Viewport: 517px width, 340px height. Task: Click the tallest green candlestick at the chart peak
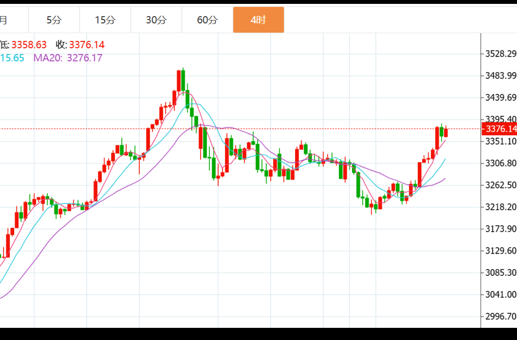pos(183,81)
